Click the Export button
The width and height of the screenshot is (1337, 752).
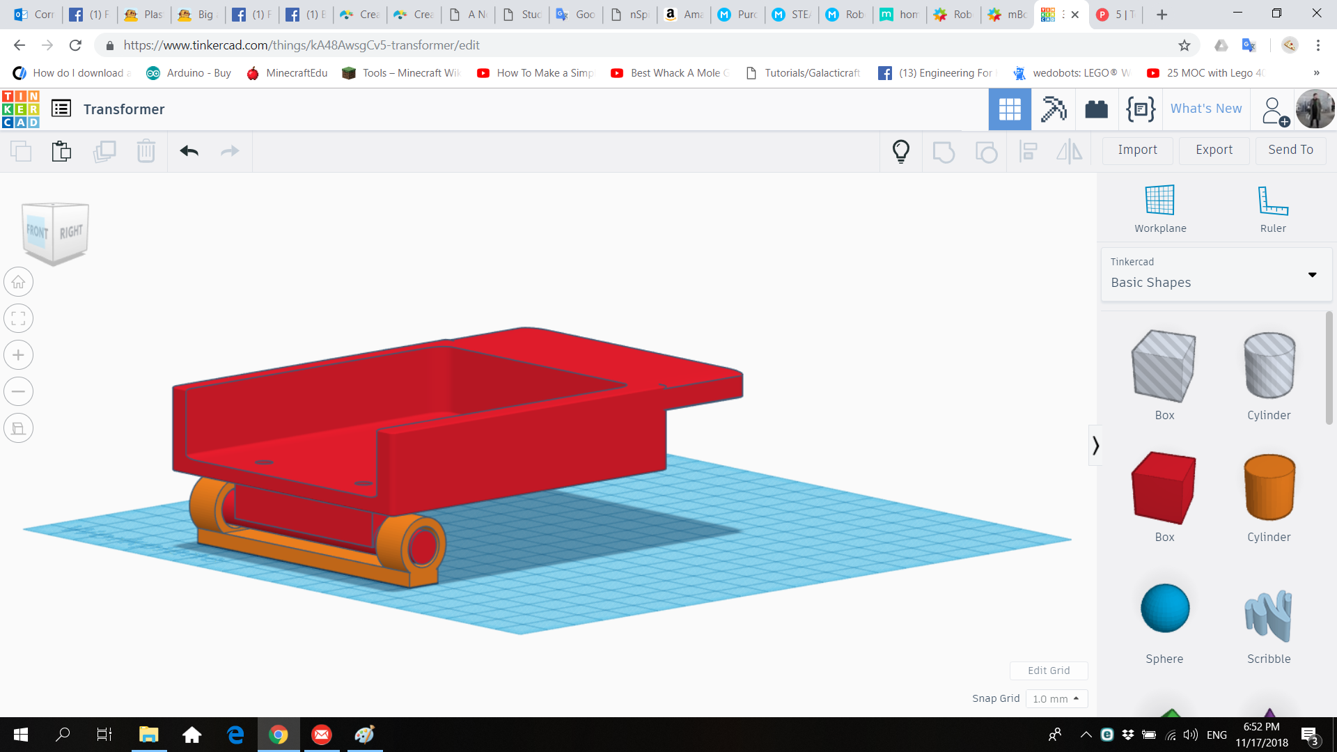(1214, 150)
